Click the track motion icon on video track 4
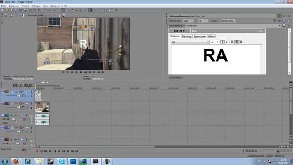293x165 pixels. click(x=12, y=128)
